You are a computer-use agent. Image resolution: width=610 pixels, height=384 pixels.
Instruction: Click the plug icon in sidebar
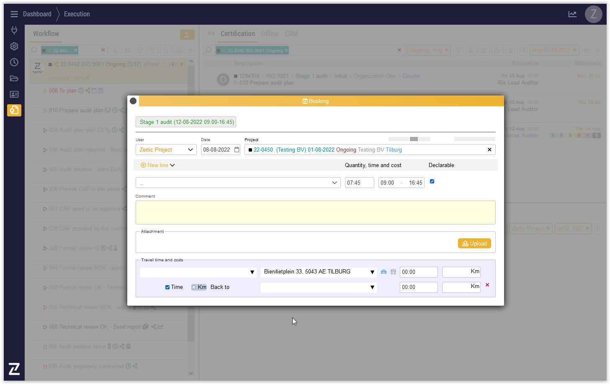pos(14,30)
